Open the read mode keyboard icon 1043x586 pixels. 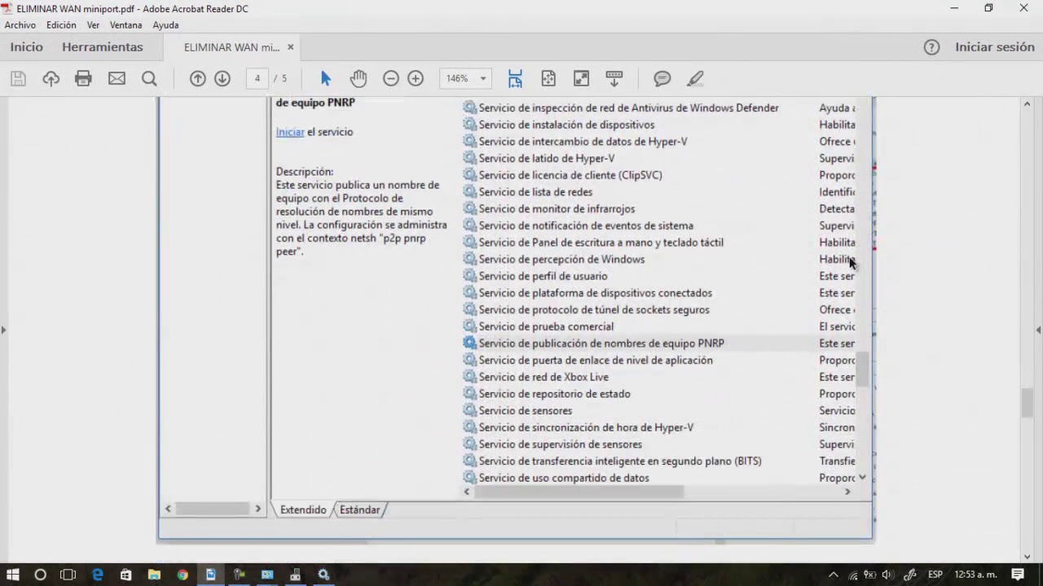click(614, 79)
